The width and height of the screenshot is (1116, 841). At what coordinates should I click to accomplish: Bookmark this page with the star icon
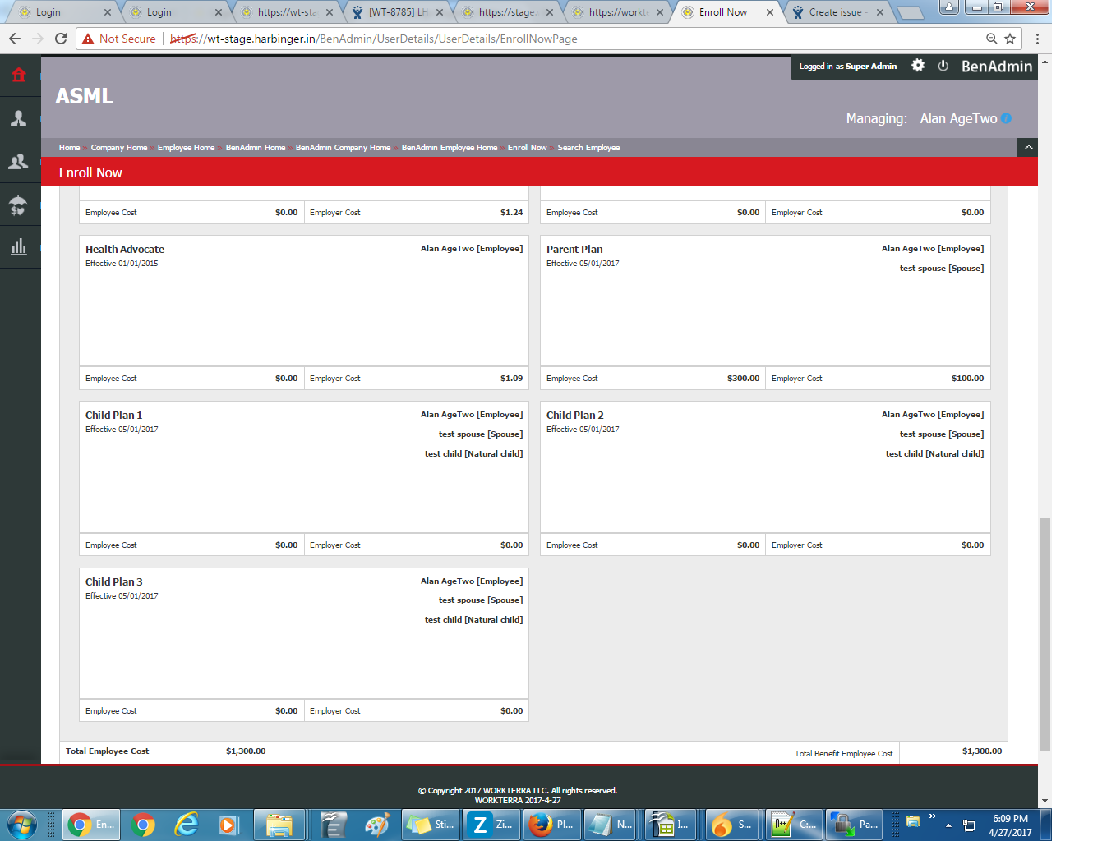pyautogui.click(x=1010, y=39)
